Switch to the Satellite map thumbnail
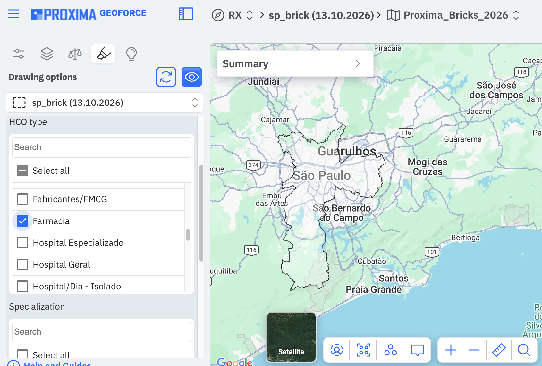This screenshot has width=542, height=366. [x=291, y=337]
